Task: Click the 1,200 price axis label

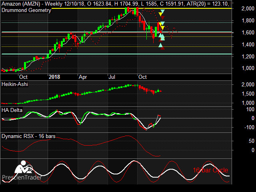Action: (248, 56)
